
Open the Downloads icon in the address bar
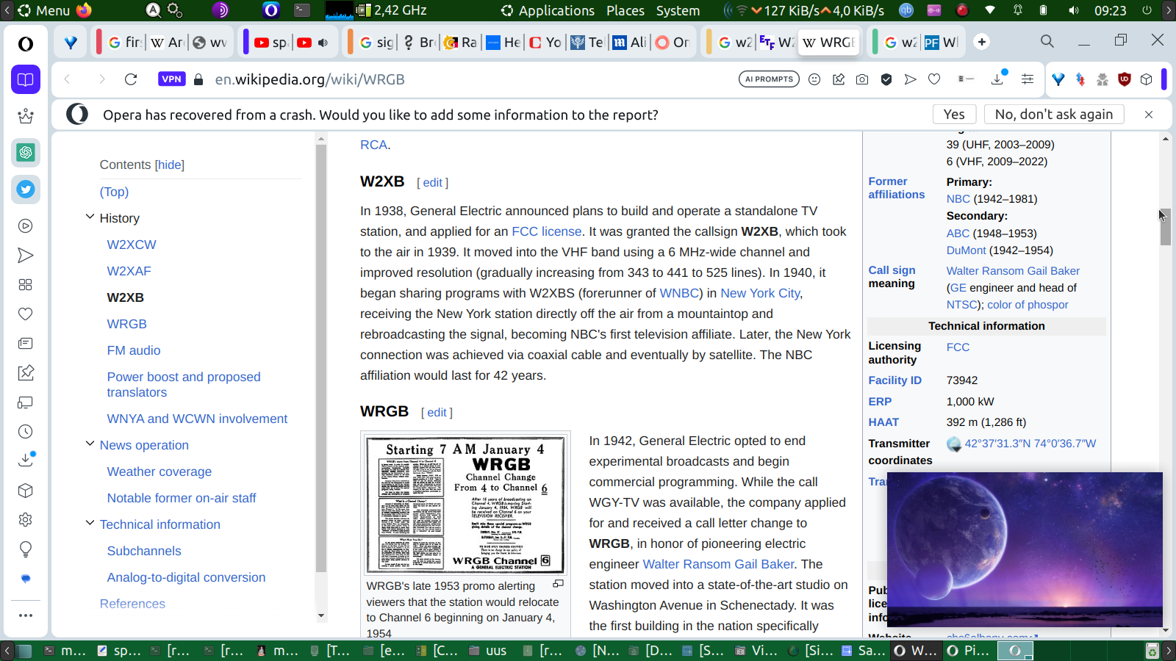pyautogui.click(x=997, y=79)
